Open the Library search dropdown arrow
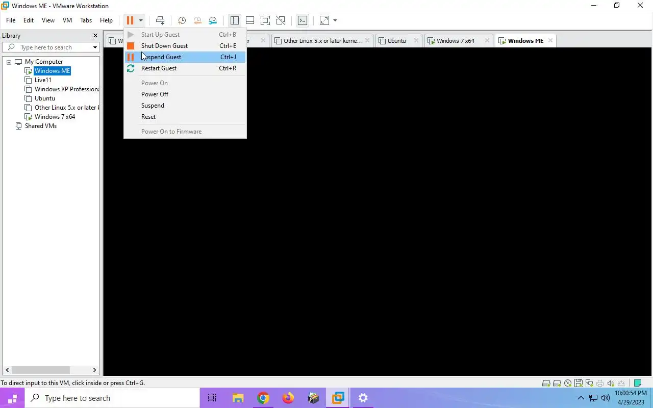 (95, 47)
